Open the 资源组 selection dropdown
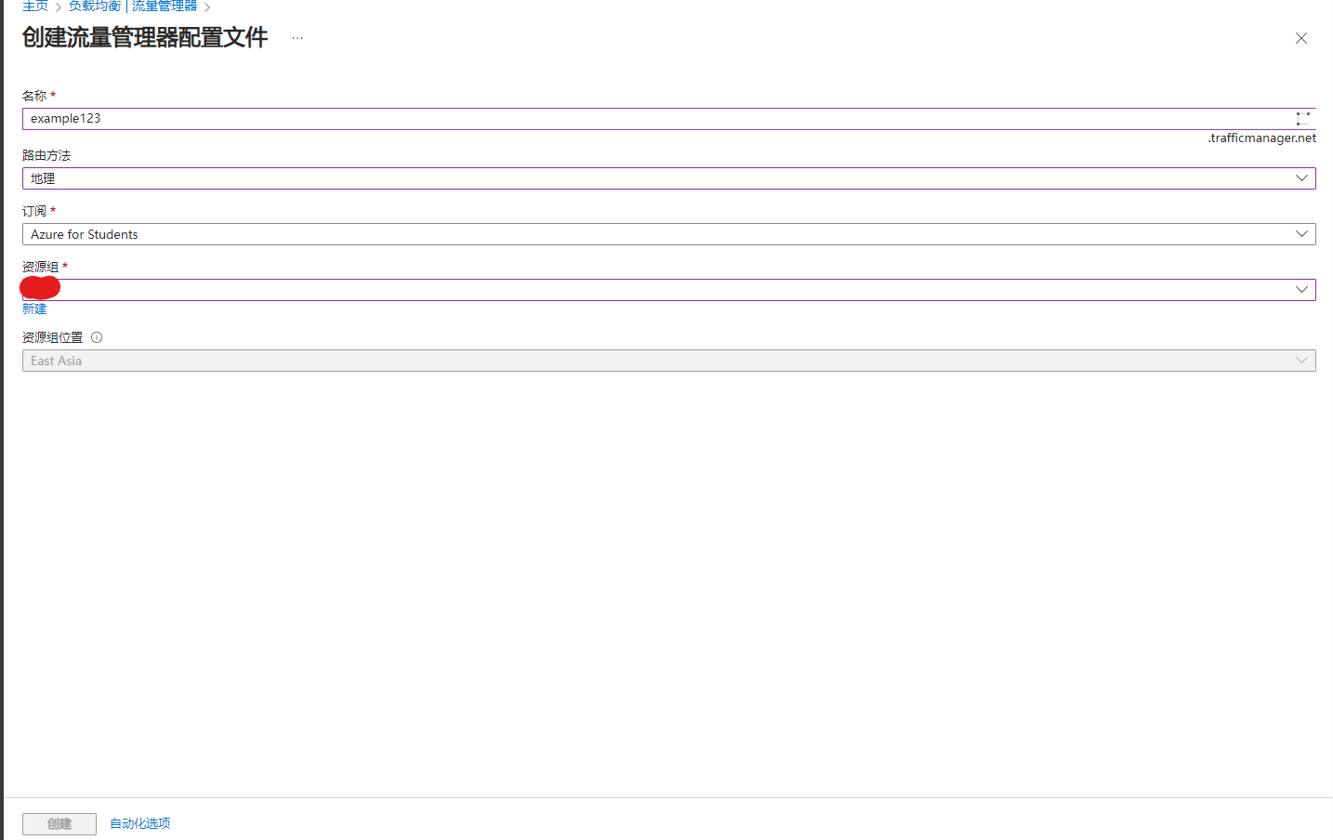 coord(668,290)
